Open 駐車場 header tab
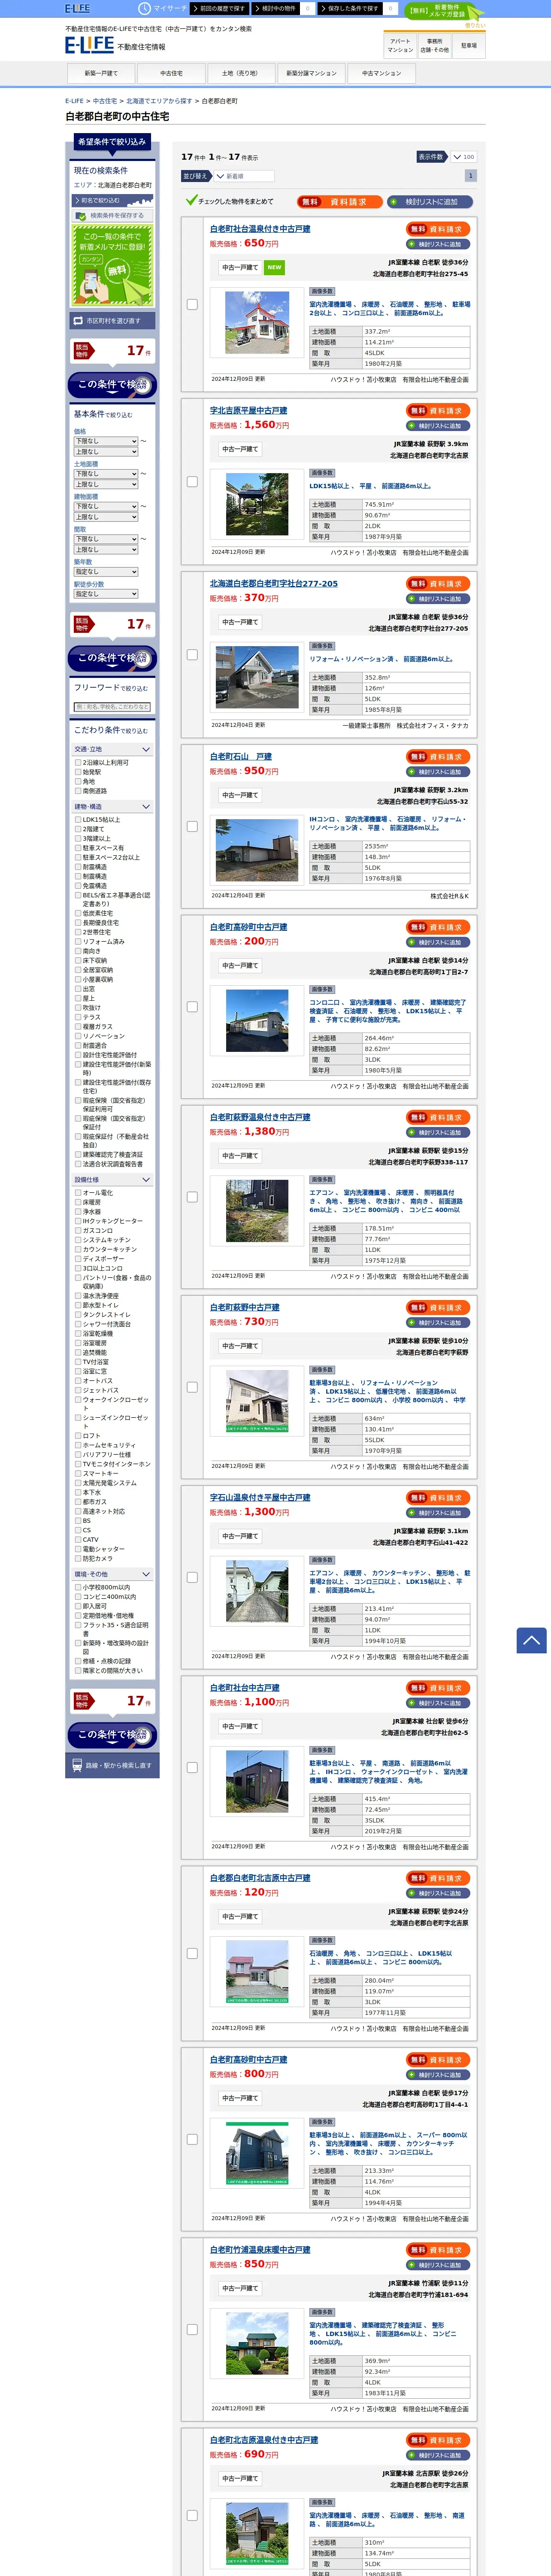The height and width of the screenshot is (2576, 551). [469, 46]
